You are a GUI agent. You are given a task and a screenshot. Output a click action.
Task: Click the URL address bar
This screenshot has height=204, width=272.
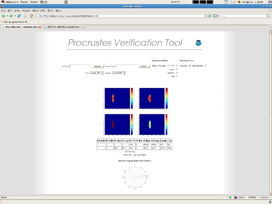click(120, 16)
